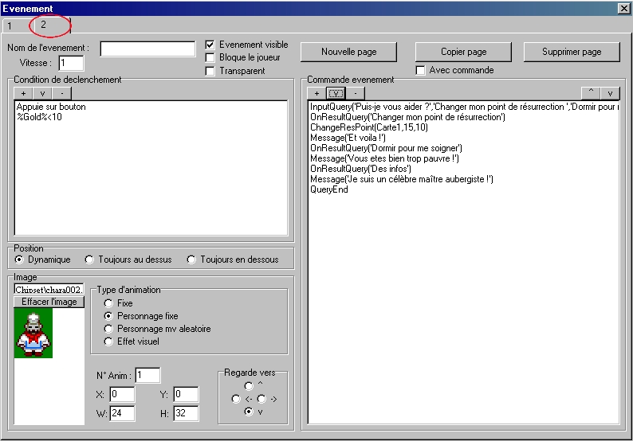
Task: Click the Nom de l'evenement text field
Action: pos(147,49)
